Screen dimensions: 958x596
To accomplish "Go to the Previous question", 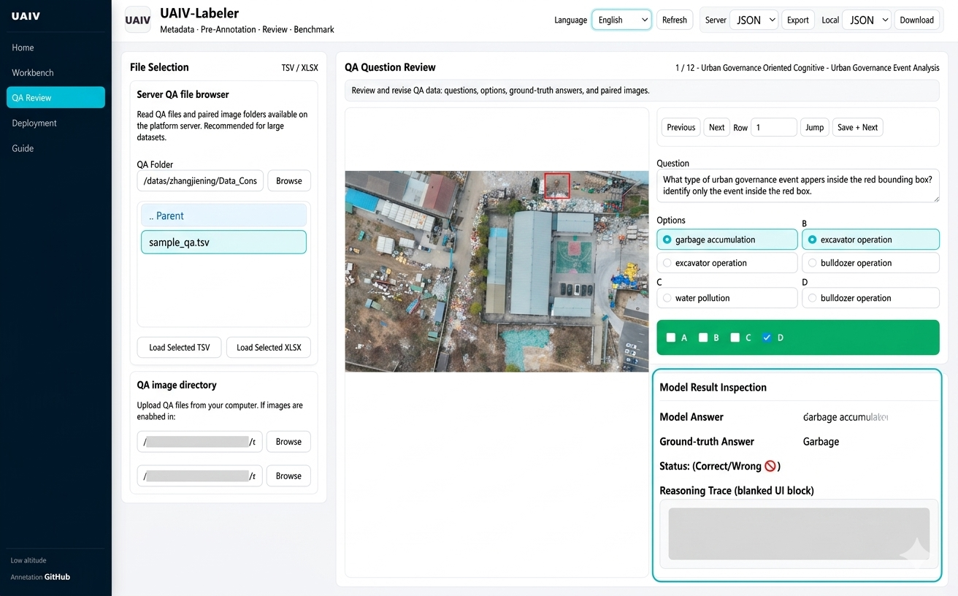I will click(x=681, y=127).
